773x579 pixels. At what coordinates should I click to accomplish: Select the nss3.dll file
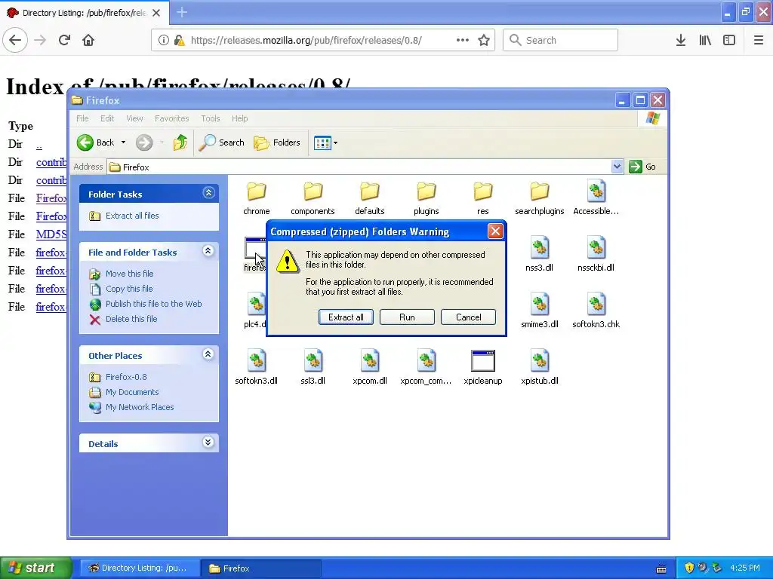[539, 255]
